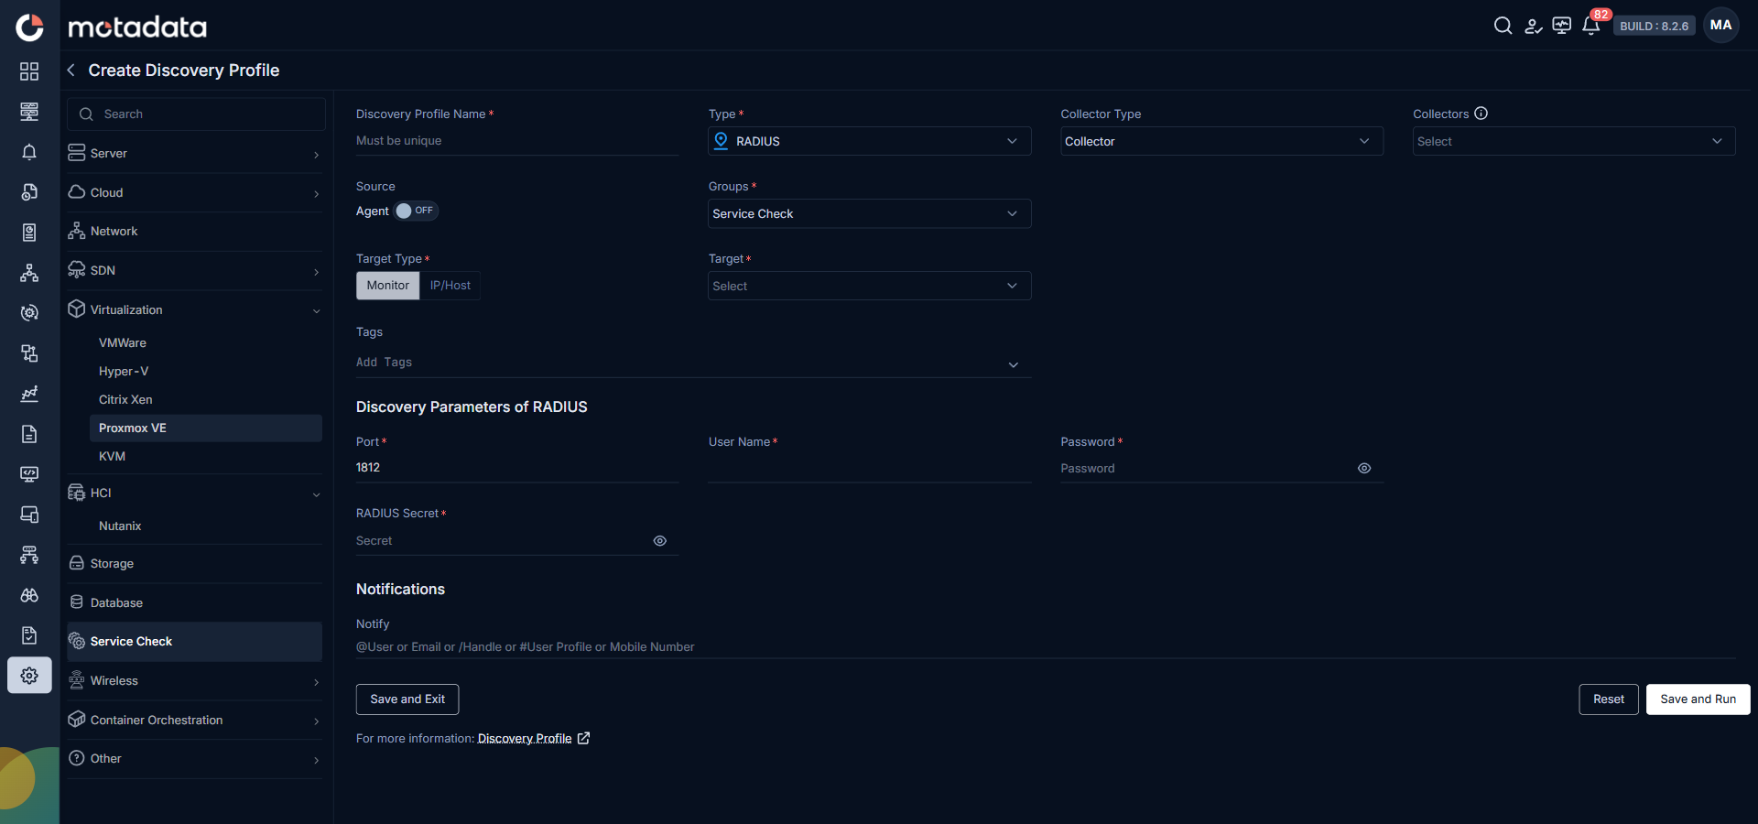The width and height of the screenshot is (1758, 824).
Task: Open the Groups dropdown showing Service Check
Action: [x=870, y=213]
